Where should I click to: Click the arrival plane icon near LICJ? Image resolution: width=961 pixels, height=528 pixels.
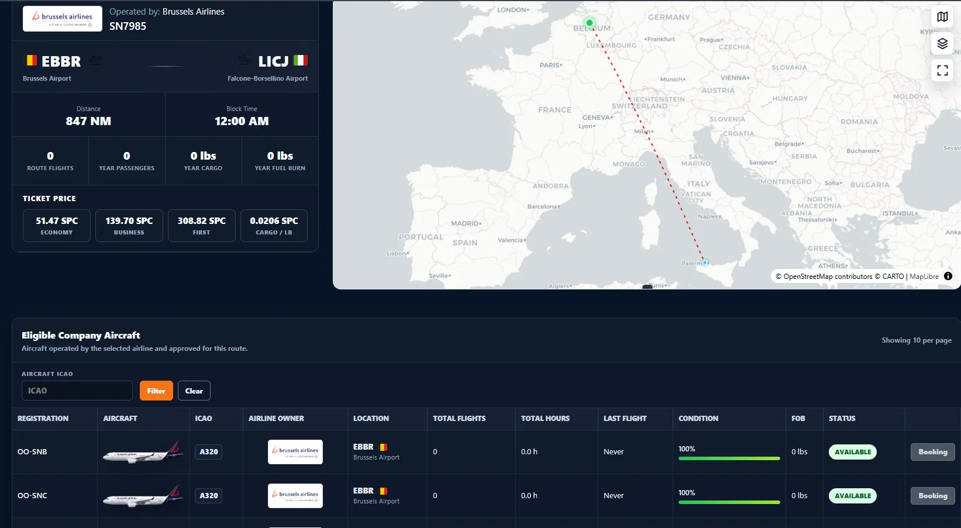click(x=244, y=61)
